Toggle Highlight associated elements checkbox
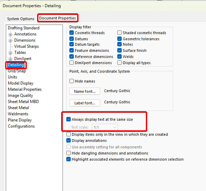 (x=68, y=159)
